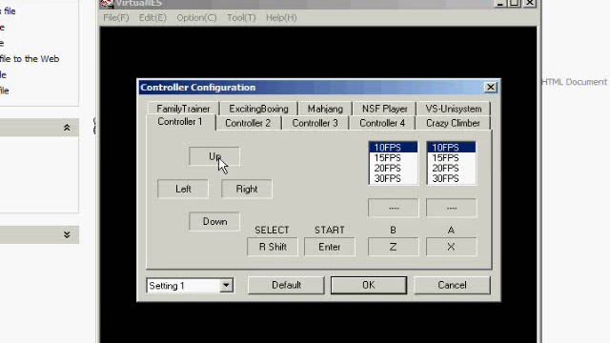Open the Option(C) menu in VirtuaNES
Image resolution: width=610 pixels, height=343 pixels.
pos(196,18)
